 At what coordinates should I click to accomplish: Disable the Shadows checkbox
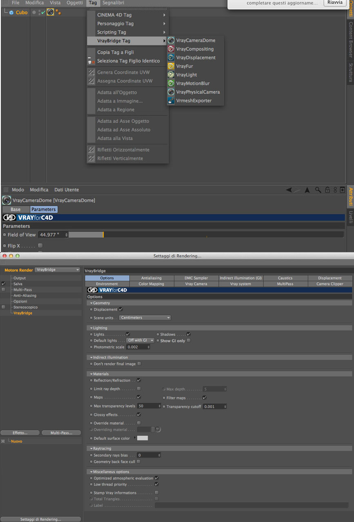(189, 334)
